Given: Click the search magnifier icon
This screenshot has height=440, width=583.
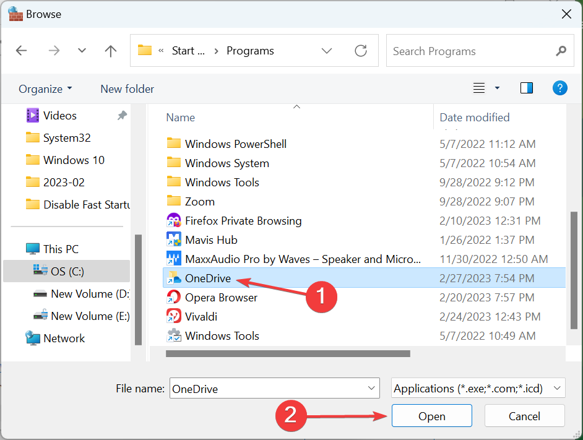Looking at the screenshot, I should pyautogui.click(x=561, y=51).
